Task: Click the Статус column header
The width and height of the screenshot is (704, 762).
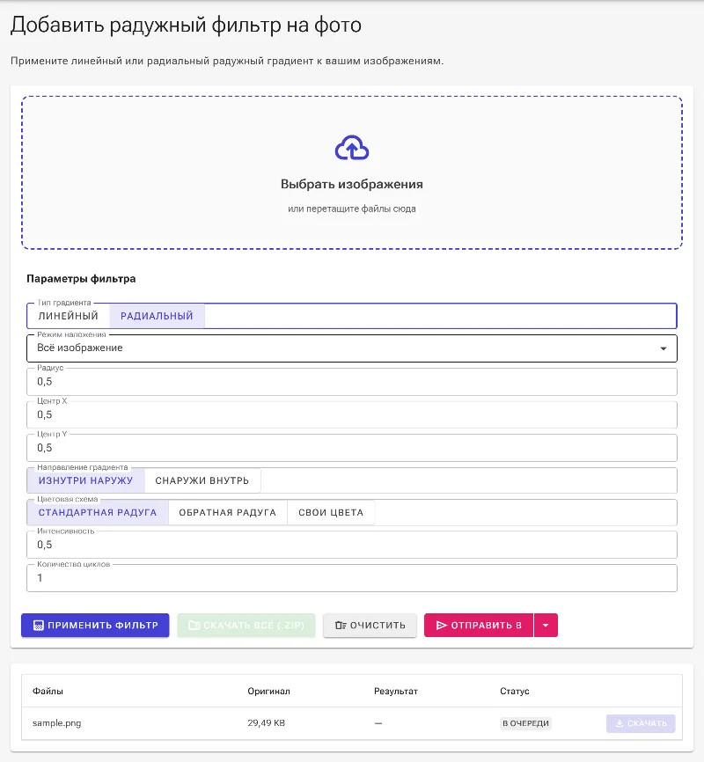Action: click(515, 691)
